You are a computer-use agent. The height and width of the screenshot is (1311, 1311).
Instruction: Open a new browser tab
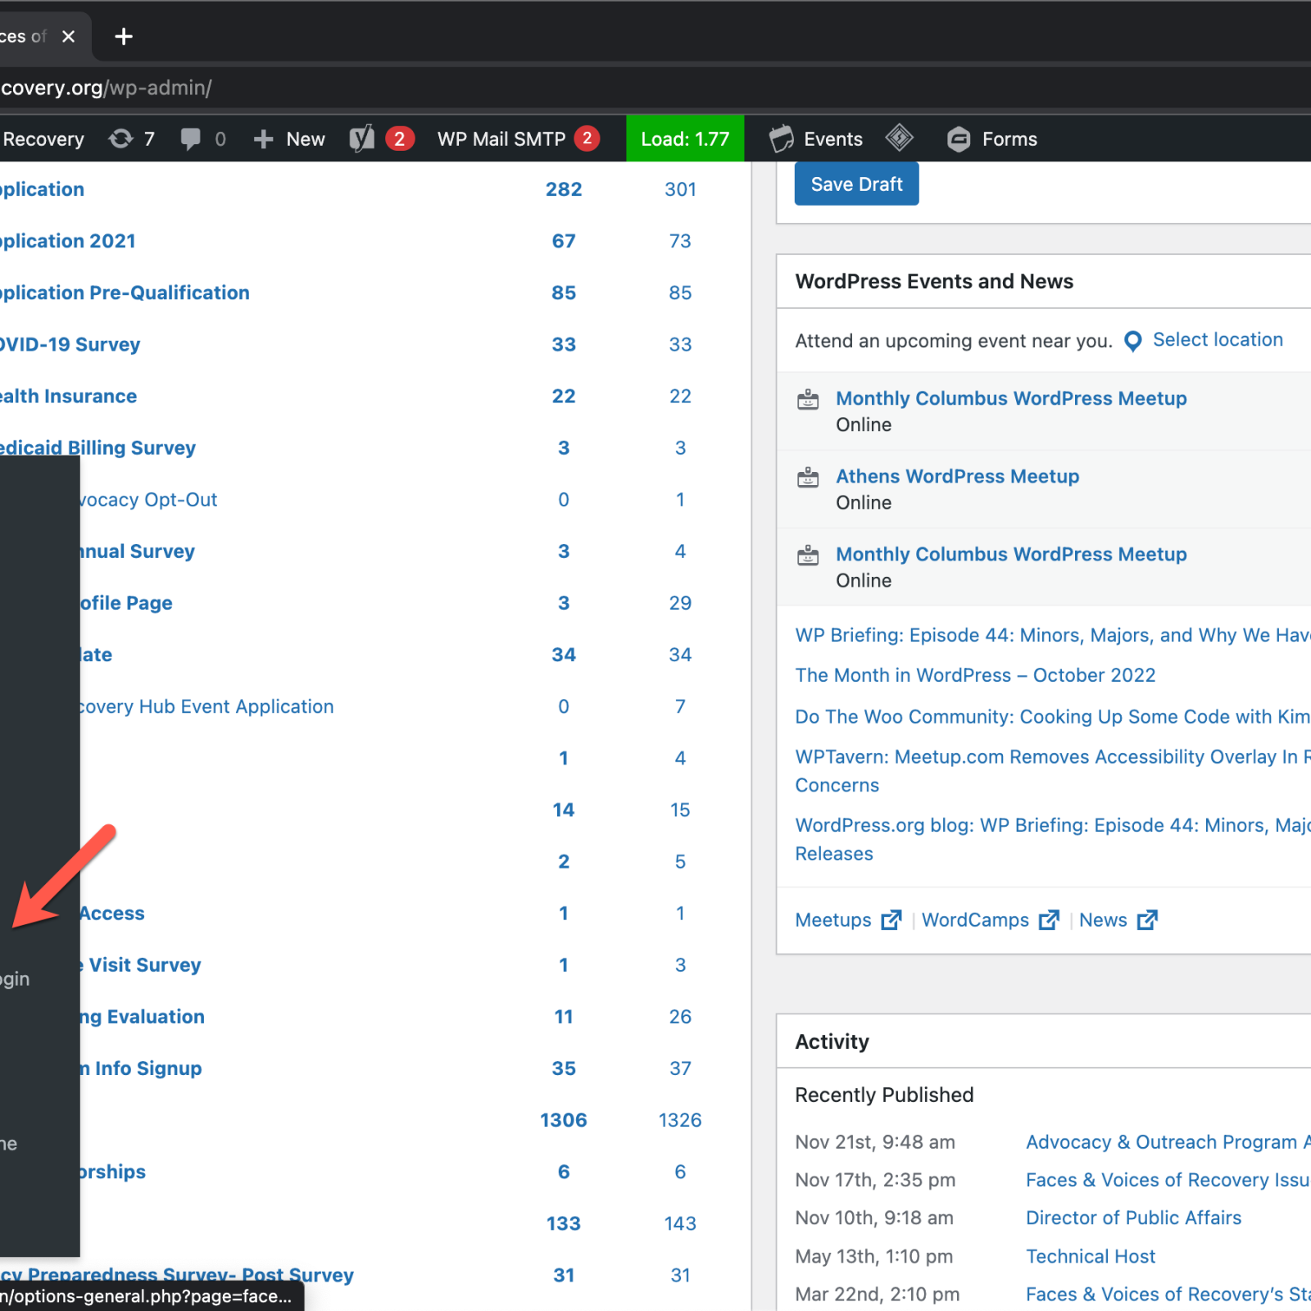tap(124, 37)
